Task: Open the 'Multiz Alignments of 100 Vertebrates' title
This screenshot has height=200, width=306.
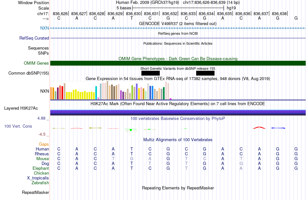Action: 178,140
